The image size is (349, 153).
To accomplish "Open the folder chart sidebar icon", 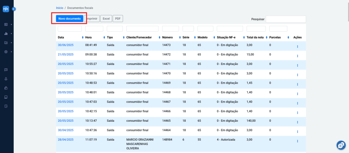I will (x=6, y=42).
